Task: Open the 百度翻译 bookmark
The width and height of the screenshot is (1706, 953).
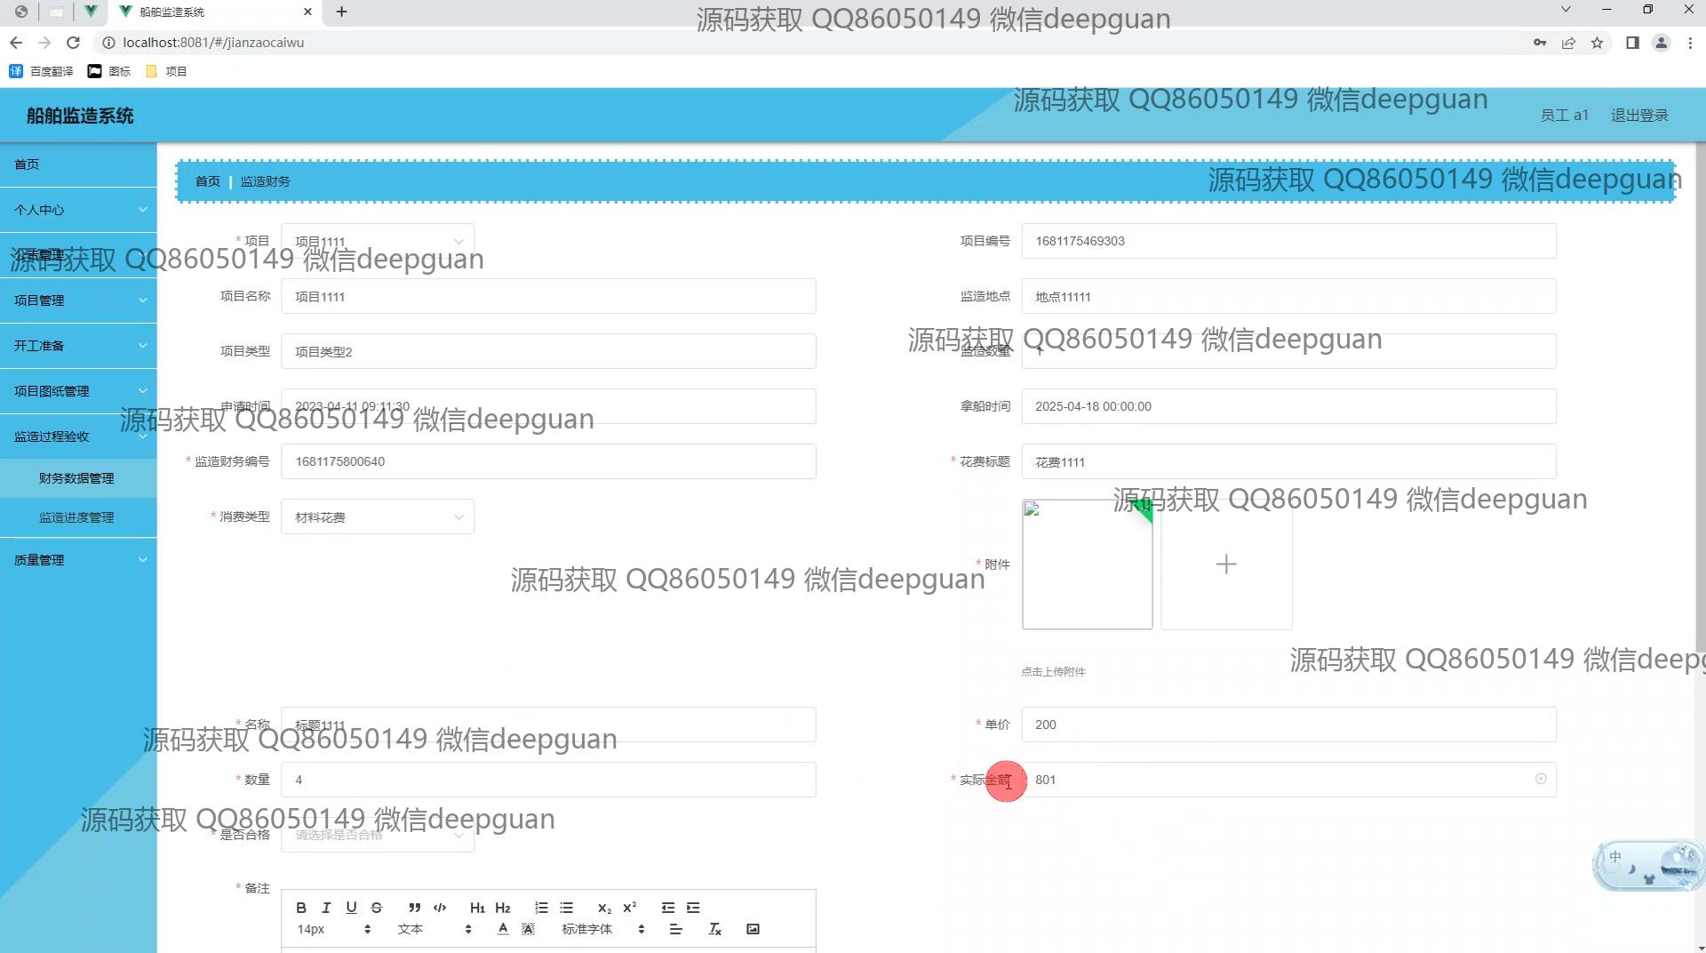Action: tap(42, 71)
